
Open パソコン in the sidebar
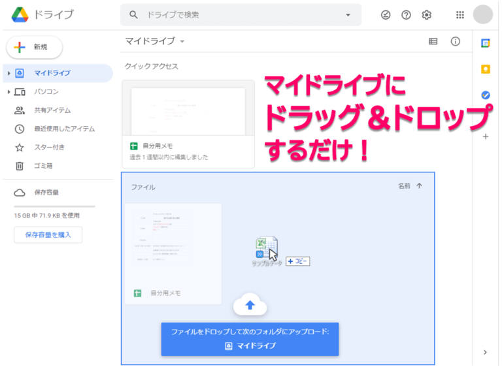tap(46, 92)
